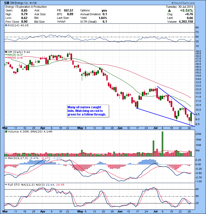Click the Prev Close value 8.90
This screenshot has width=206, height=214.
[x=24, y=22]
